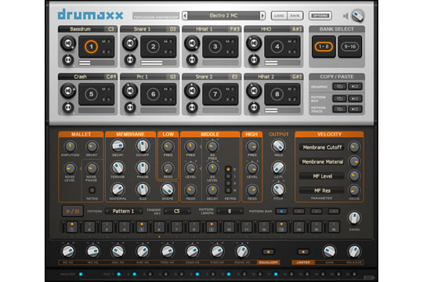
Task: Paste the drumpad in Copy/Paste panel
Action: click(355, 86)
